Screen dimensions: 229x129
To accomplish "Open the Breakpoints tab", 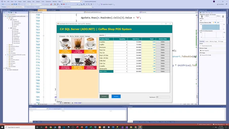I will click(x=136, y=122).
